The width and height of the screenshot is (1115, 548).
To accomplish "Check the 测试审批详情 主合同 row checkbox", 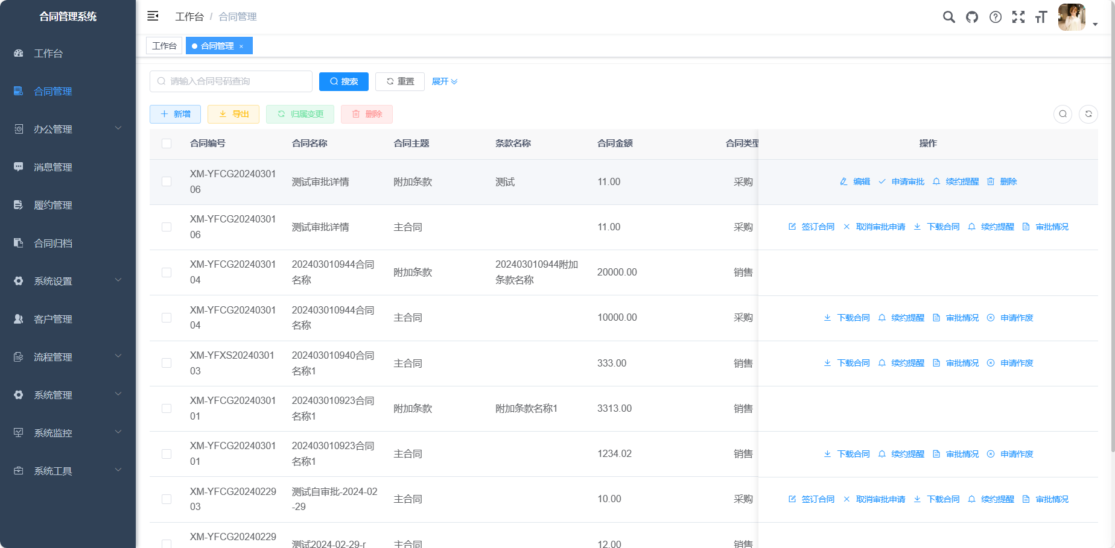I will (167, 227).
